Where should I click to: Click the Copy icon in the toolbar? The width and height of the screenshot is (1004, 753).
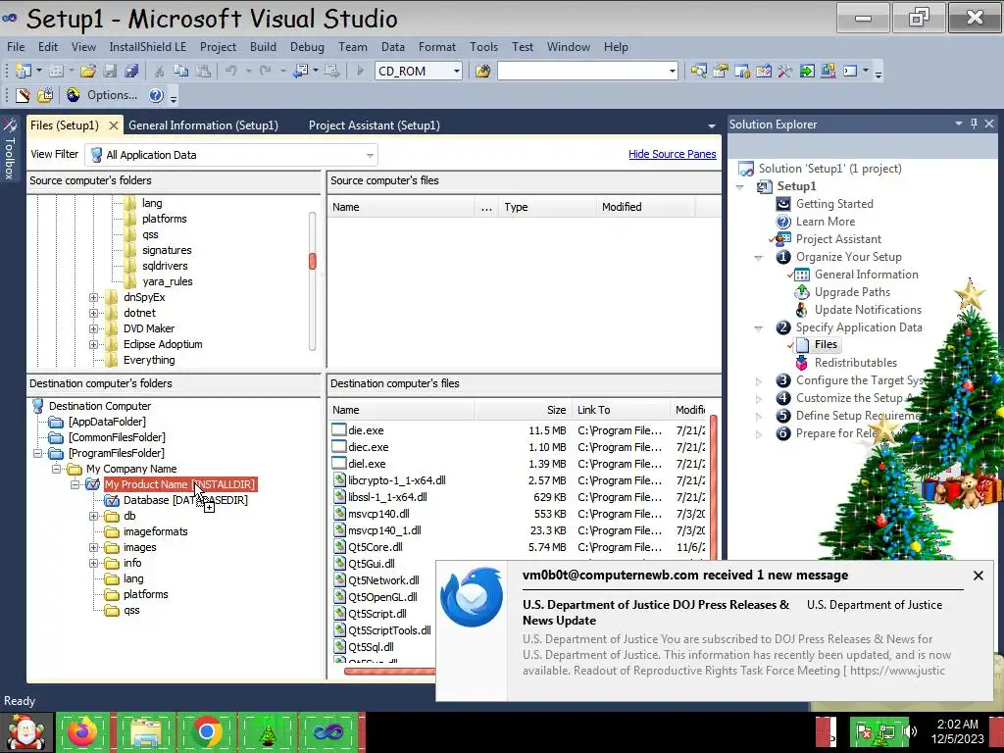[x=180, y=71]
